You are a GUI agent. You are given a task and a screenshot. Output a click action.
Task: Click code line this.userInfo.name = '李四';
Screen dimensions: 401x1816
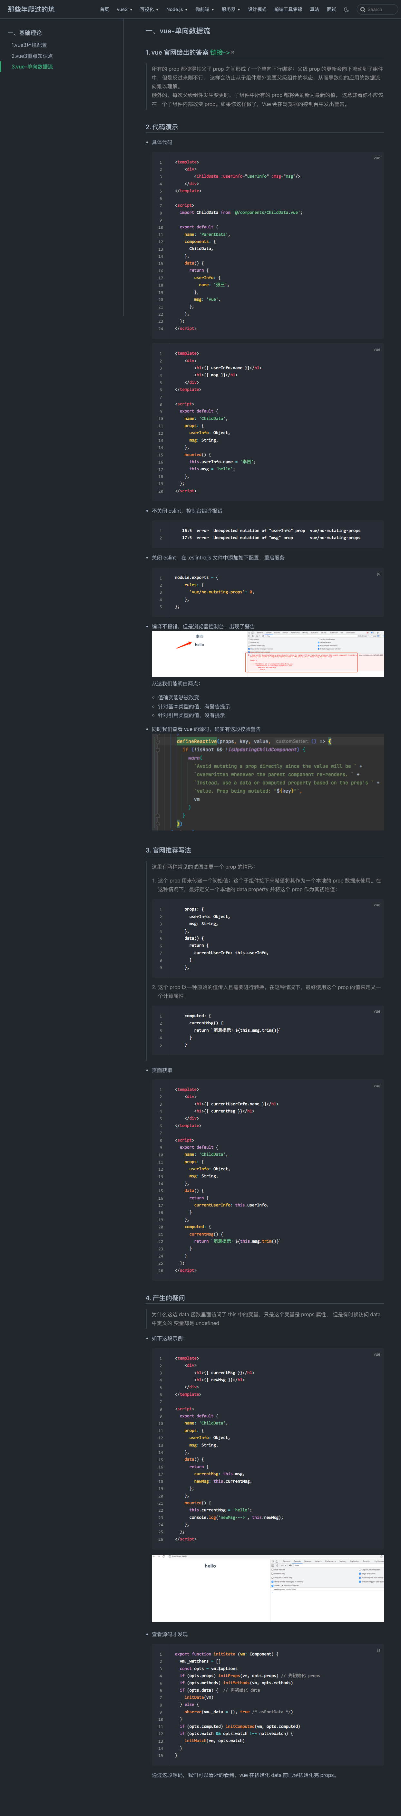coord(222,462)
